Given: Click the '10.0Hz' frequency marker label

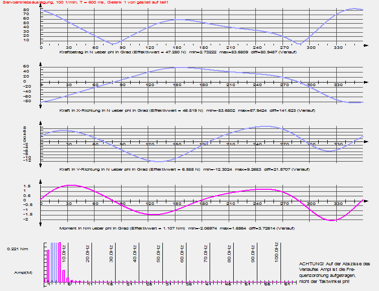Looking at the screenshot, I should coord(63,251).
